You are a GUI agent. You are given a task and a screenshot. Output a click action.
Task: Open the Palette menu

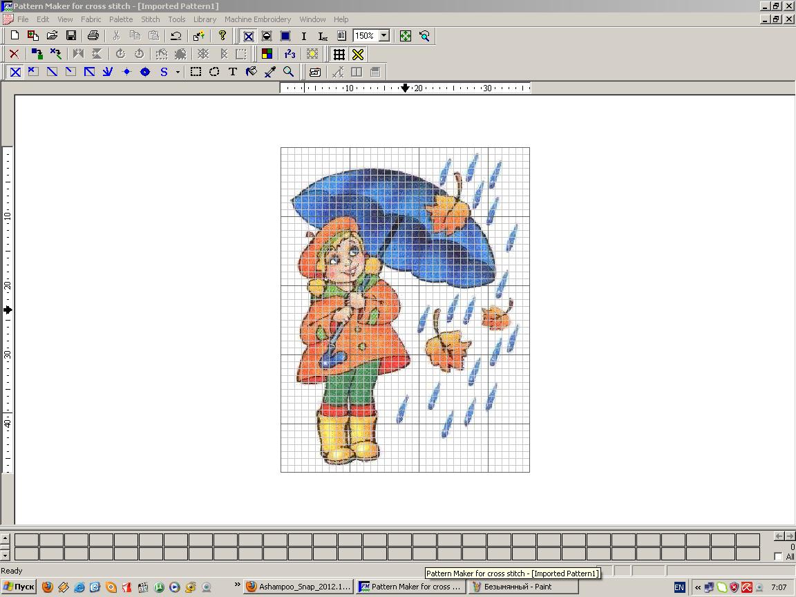(x=121, y=19)
